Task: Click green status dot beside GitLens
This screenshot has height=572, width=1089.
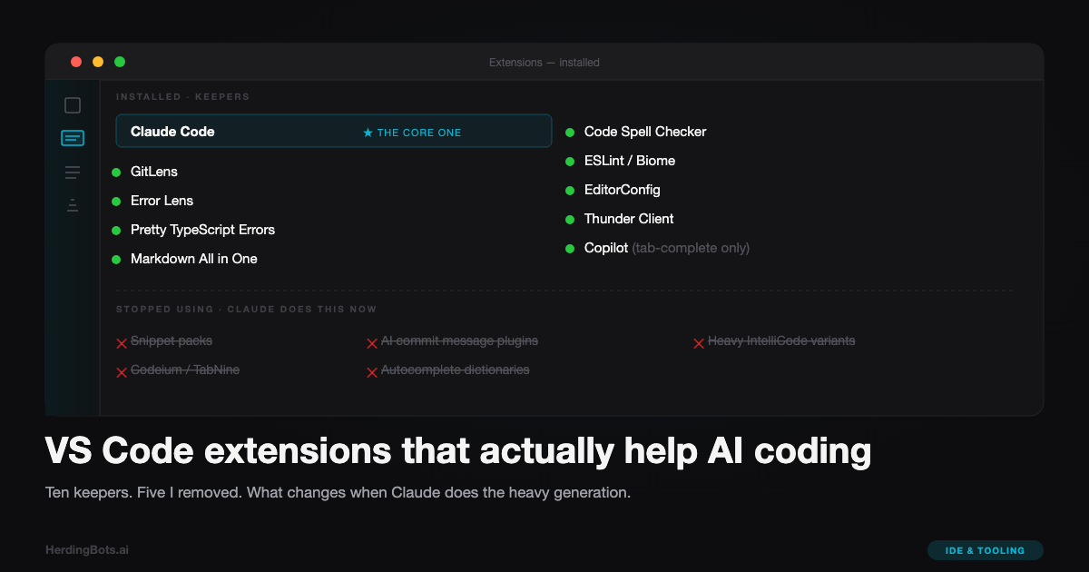Action: (x=116, y=173)
